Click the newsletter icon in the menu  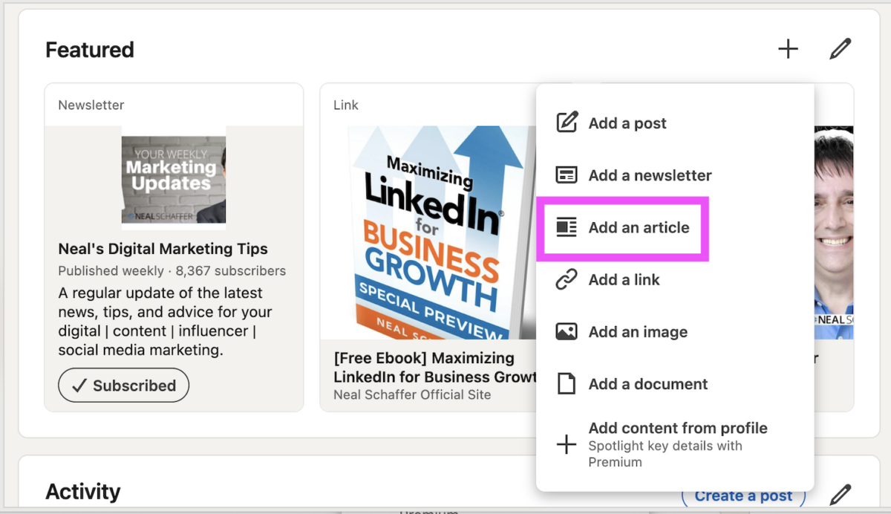click(x=567, y=175)
